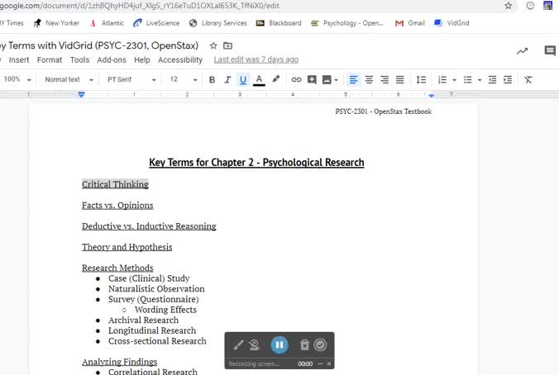
Task: Open the font size 12 dropdown
Action: [184, 79]
